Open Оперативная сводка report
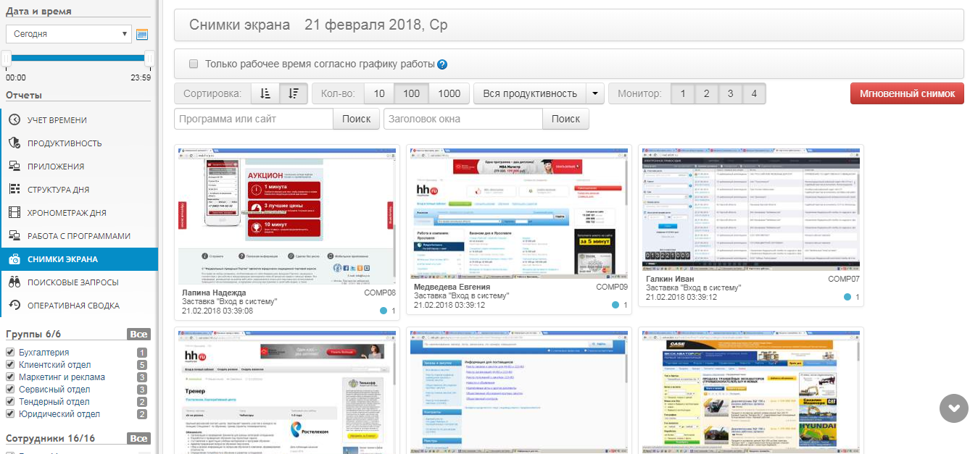The image size is (970, 454). 72,306
